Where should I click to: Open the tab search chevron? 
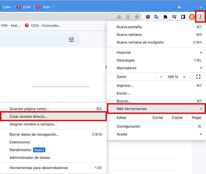(x=201, y=7)
